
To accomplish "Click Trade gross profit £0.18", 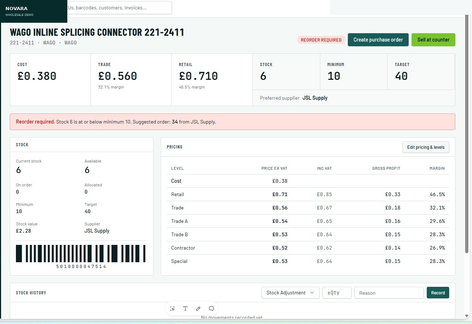I will tap(393, 208).
